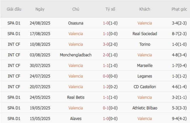
Task: Select Valencia in the 15/05/2025 Alaves row
Action: pyautogui.click(x=145, y=119)
